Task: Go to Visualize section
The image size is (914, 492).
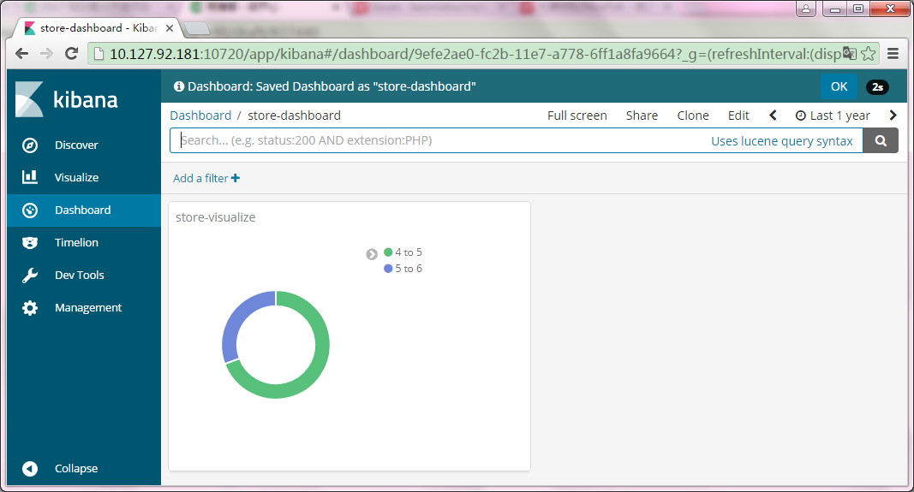Action: 76,178
